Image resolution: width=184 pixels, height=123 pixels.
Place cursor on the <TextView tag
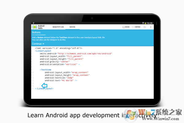[45, 70]
